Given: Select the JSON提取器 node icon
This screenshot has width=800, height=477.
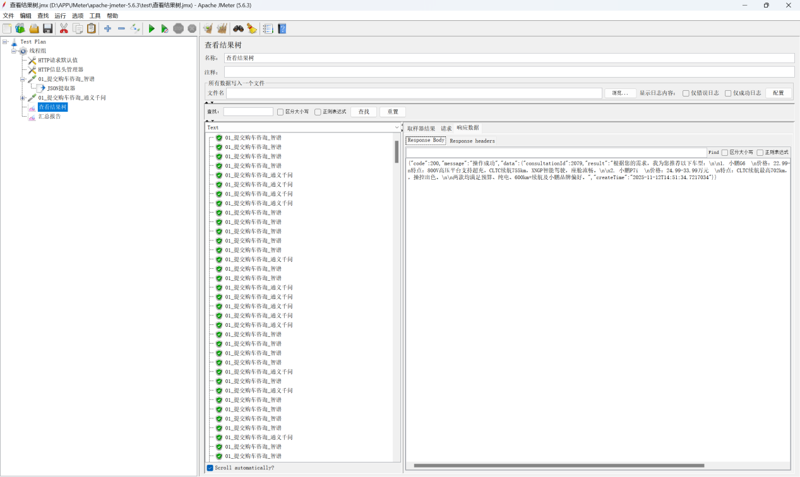Looking at the screenshot, I should (x=42, y=88).
